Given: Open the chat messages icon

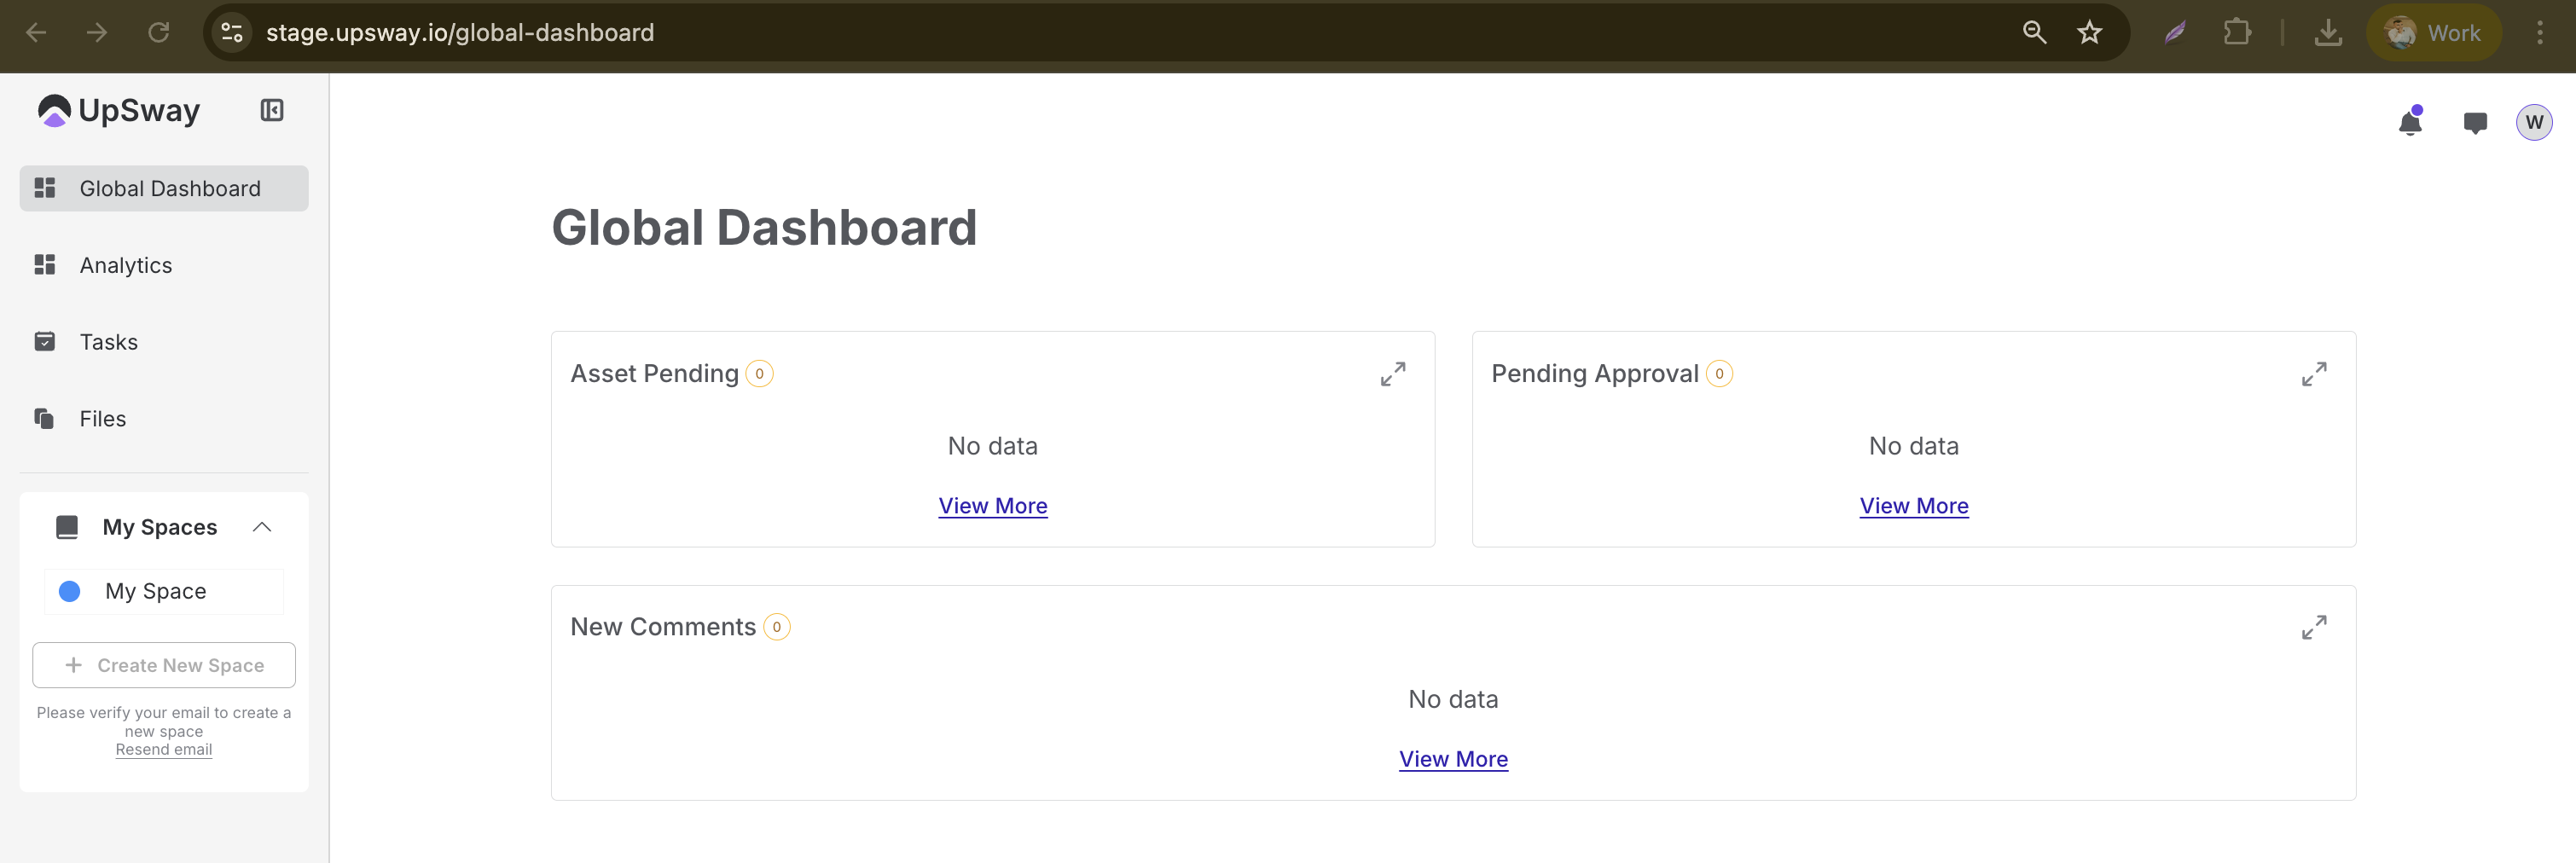Looking at the screenshot, I should [2475, 123].
